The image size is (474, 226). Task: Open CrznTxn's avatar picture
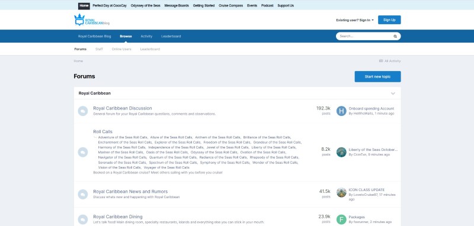coord(341,152)
